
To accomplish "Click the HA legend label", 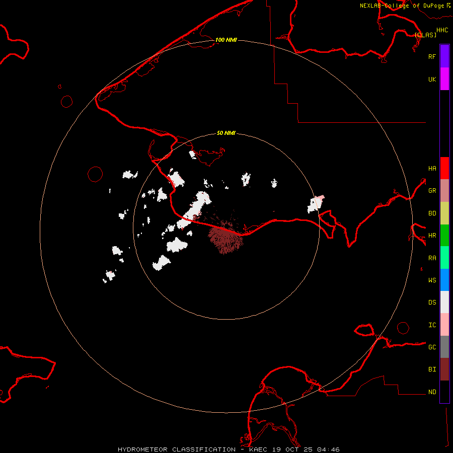I will click(x=432, y=168).
